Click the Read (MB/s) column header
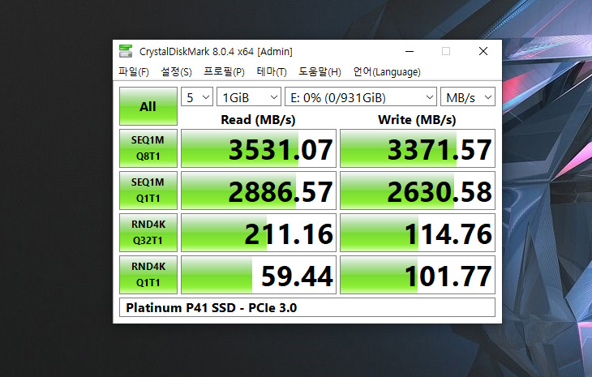 258,120
